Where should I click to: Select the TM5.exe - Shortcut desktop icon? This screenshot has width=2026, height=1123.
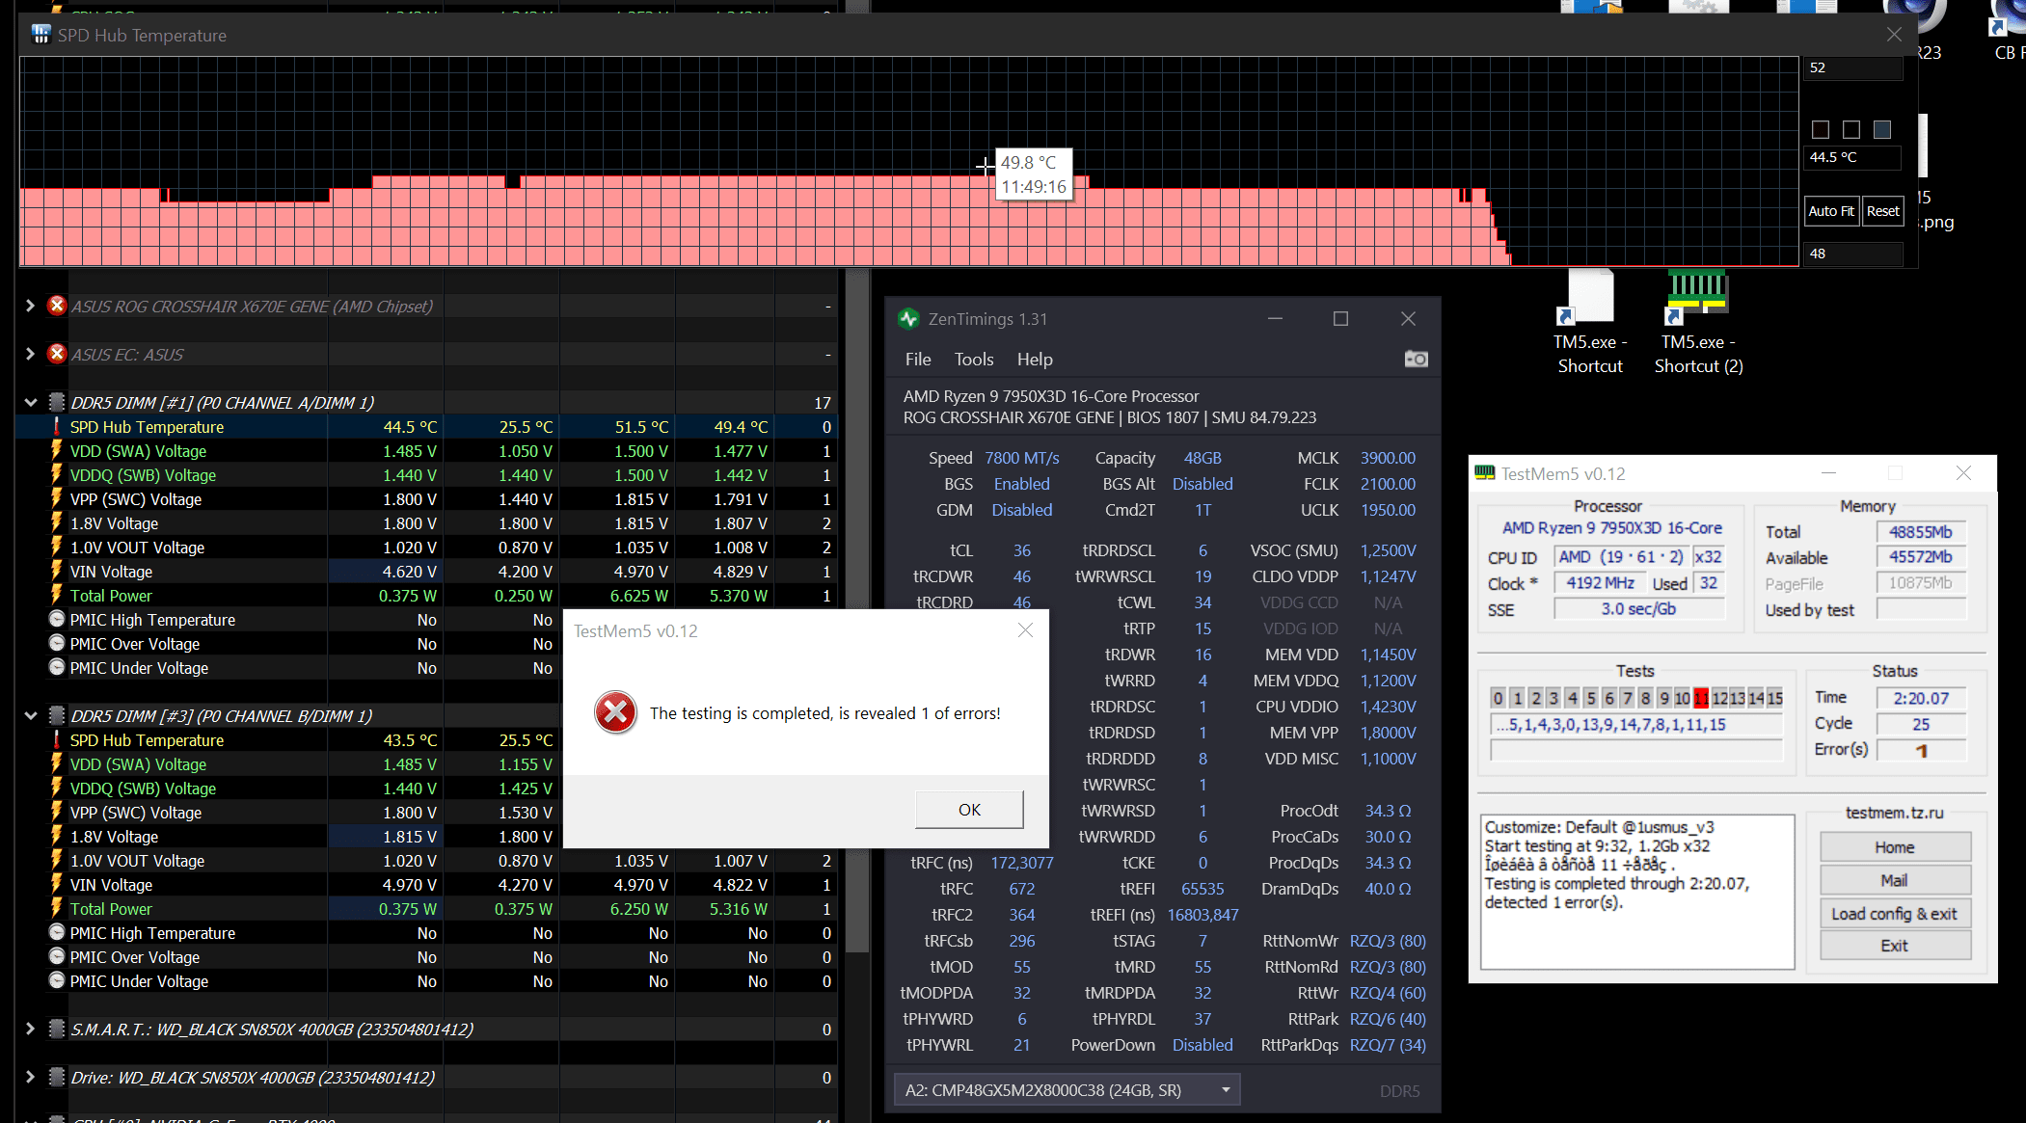tap(1590, 321)
